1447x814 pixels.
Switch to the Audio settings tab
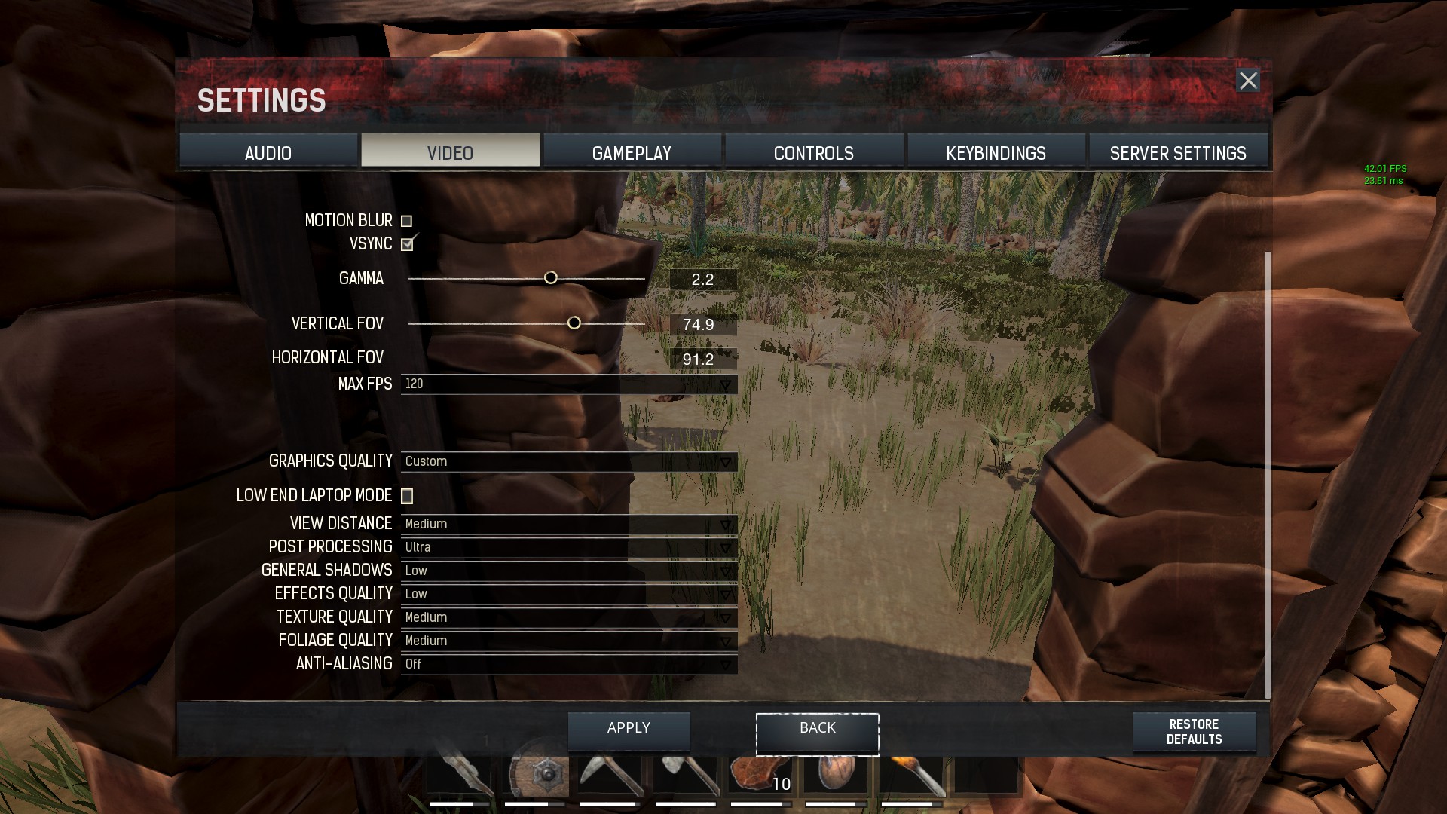coord(268,152)
